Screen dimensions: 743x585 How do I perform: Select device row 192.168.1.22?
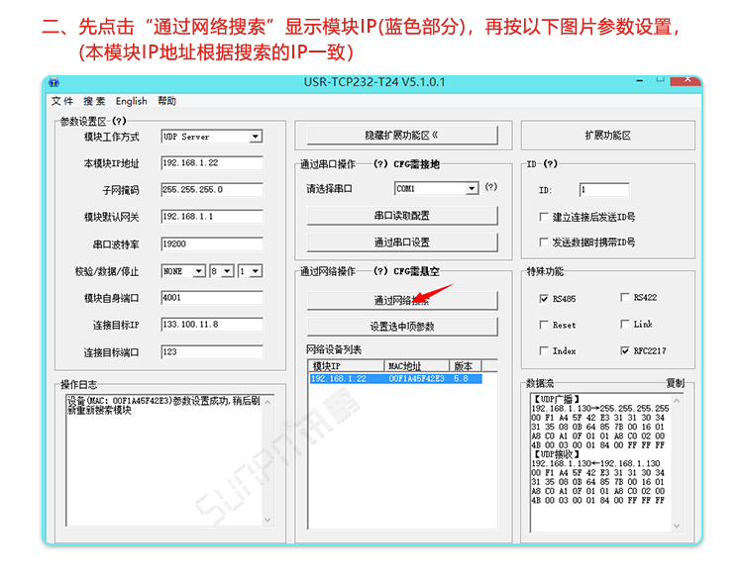[x=395, y=379]
